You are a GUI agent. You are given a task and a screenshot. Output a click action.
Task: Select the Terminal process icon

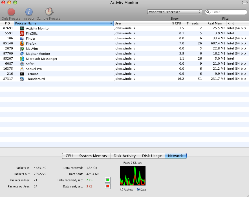pos(22,74)
